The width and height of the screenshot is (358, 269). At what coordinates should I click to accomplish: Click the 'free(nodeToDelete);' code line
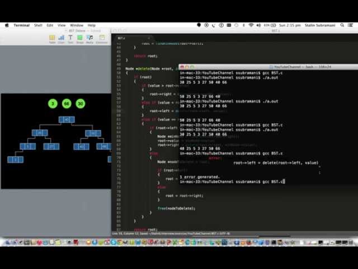pyautogui.click(x=177, y=208)
